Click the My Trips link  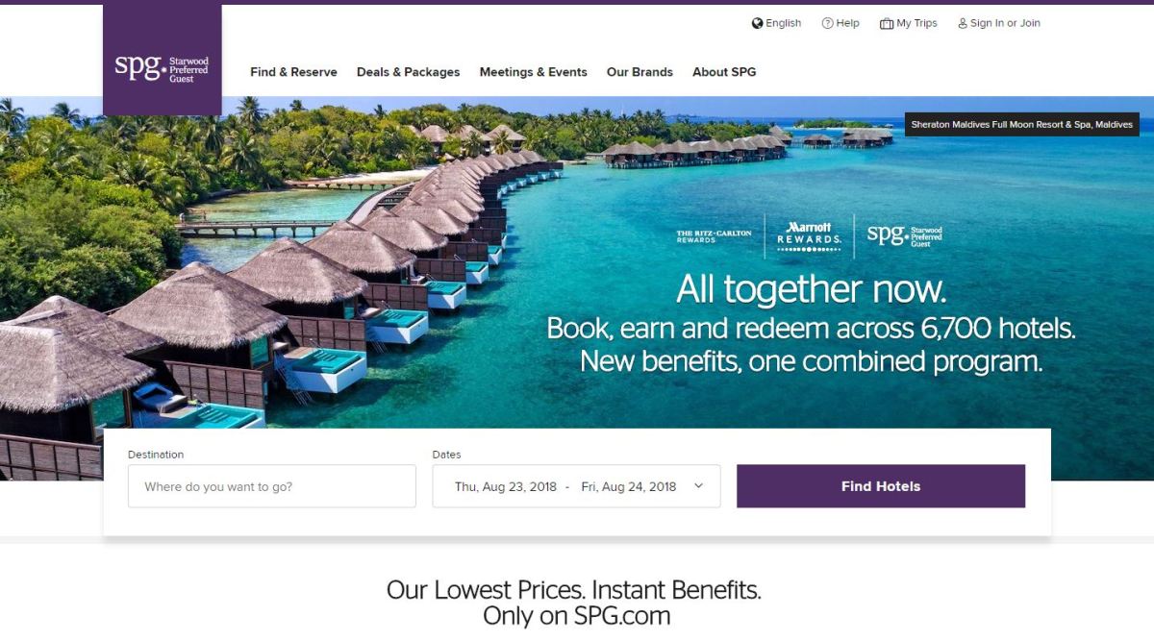(x=916, y=22)
